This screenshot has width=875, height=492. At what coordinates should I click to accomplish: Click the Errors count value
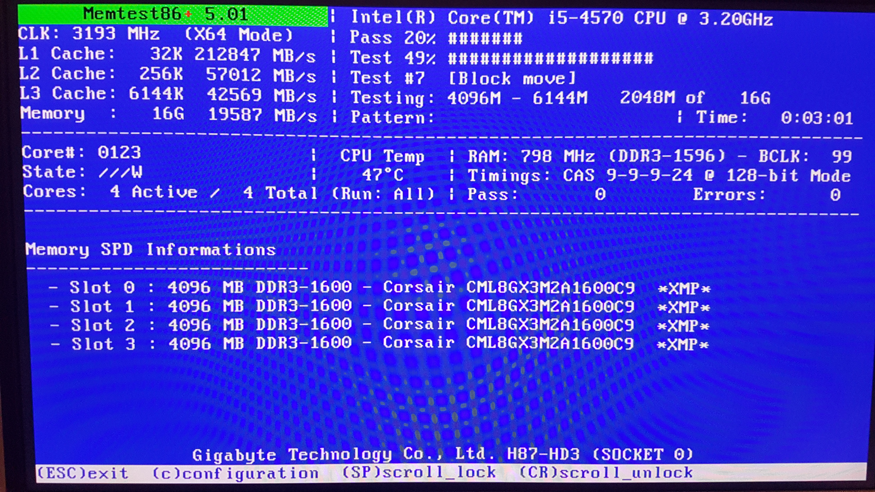(x=835, y=195)
